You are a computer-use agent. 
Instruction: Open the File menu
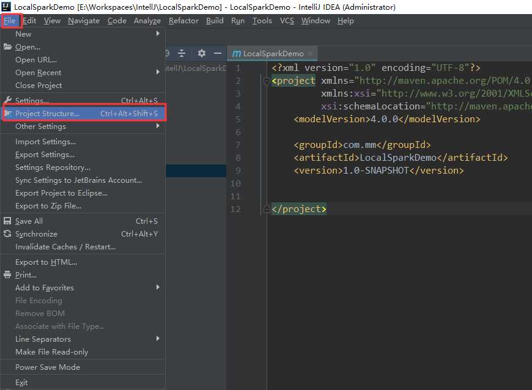click(10, 21)
